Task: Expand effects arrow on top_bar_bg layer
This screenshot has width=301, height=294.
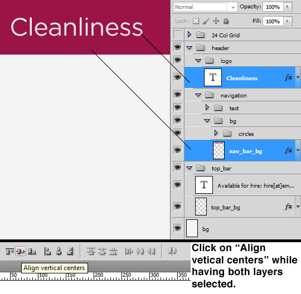Action: click(x=298, y=207)
